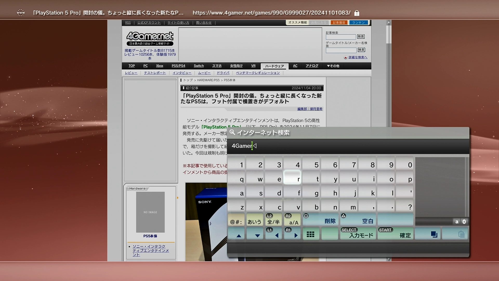Image resolution: width=499 pixels, height=281 pixels.
Task: Open the アナログ navigation tab
Action: pyautogui.click(x=312, y=66)
